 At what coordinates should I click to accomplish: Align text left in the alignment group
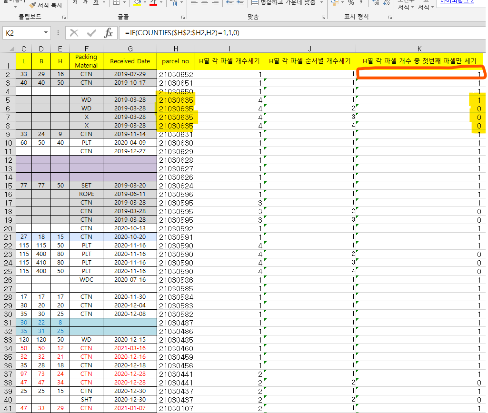coord(194,3)
